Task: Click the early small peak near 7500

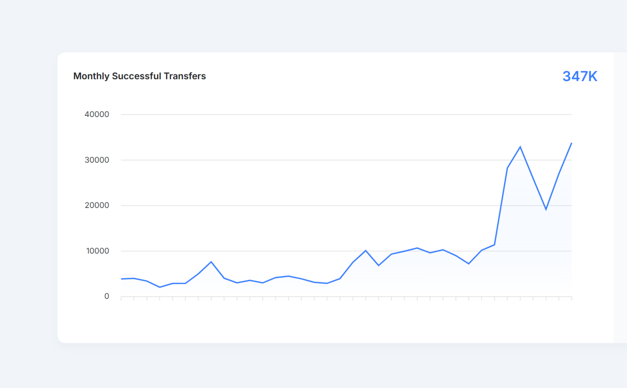Action: pos(211,262)
